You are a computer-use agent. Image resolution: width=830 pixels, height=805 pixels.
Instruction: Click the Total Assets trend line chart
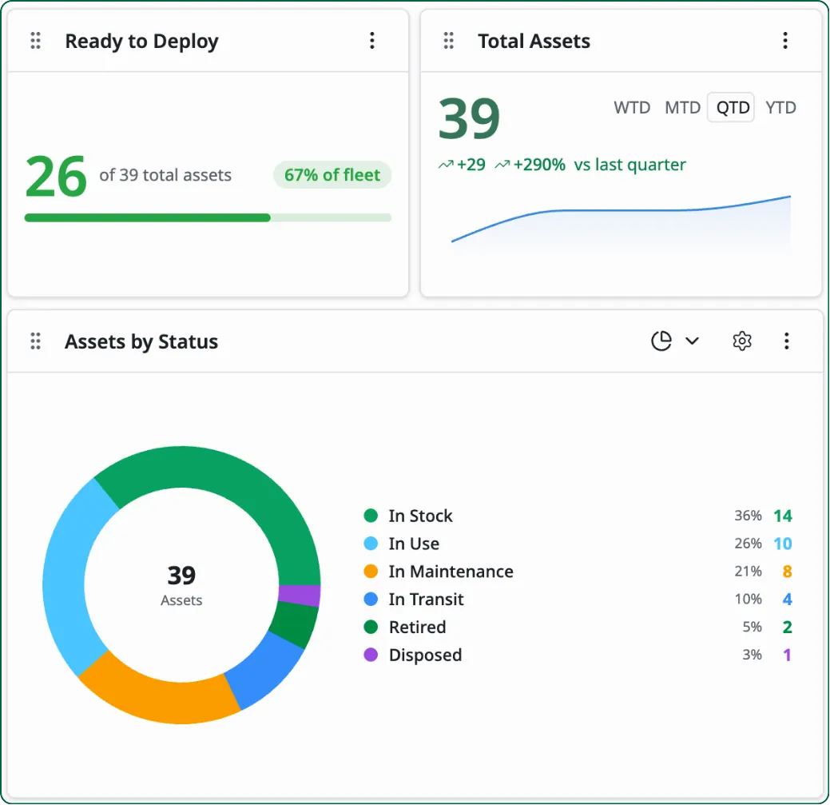coord(621,224)
